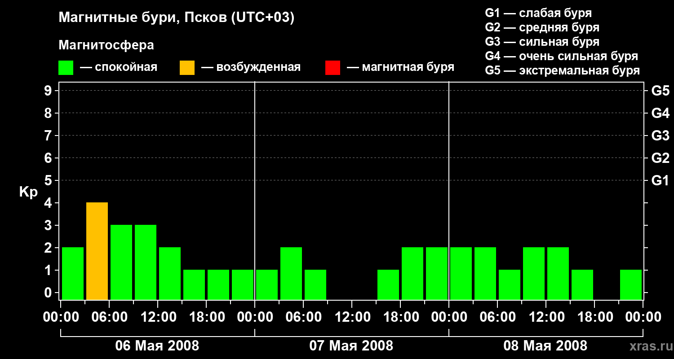Click the last Kp 2 bar of 07 Мая before midnight

[437, 274]
